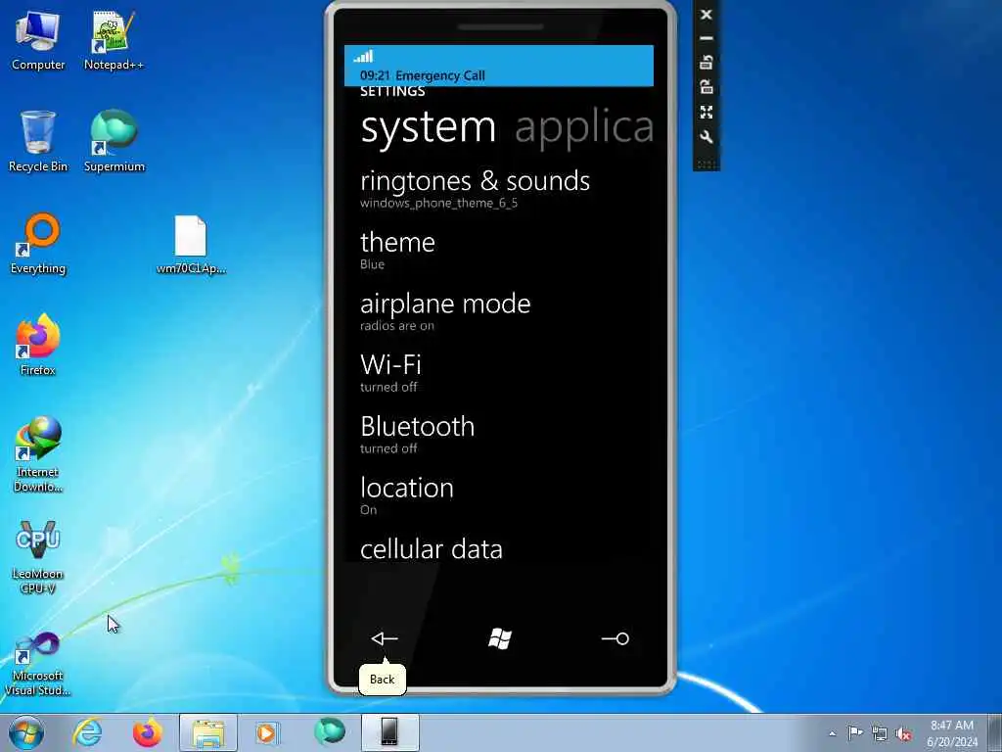Select the Microsoft Visual Studio shortcut
1002x752 pixels.
coord(38,664)
